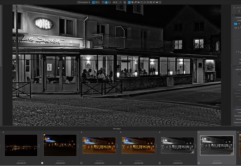
Task: Select the second black-and-white virtual copy thumbnail
Action: point(216,144)
